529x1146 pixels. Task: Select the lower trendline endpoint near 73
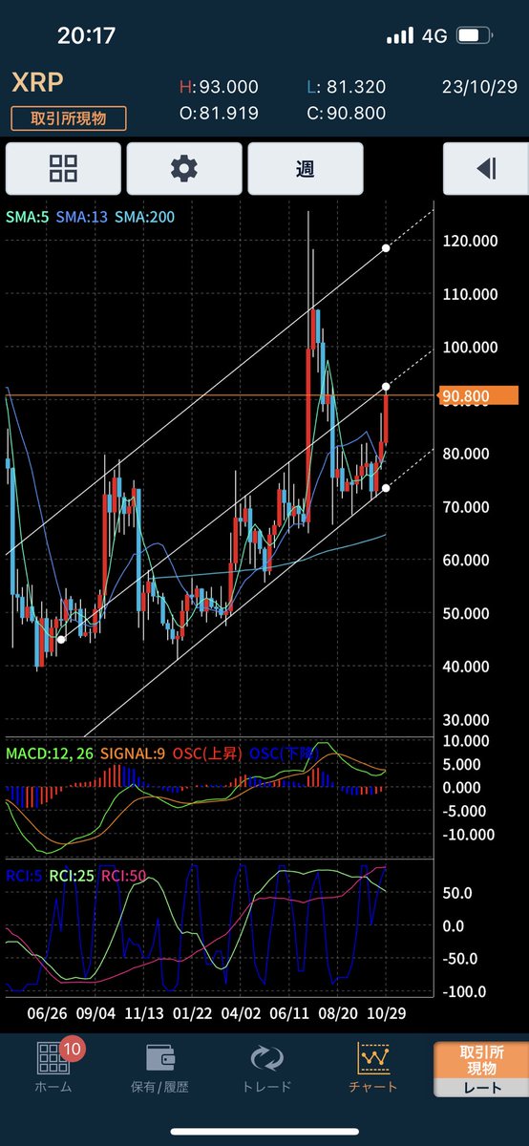click(386, 488)
